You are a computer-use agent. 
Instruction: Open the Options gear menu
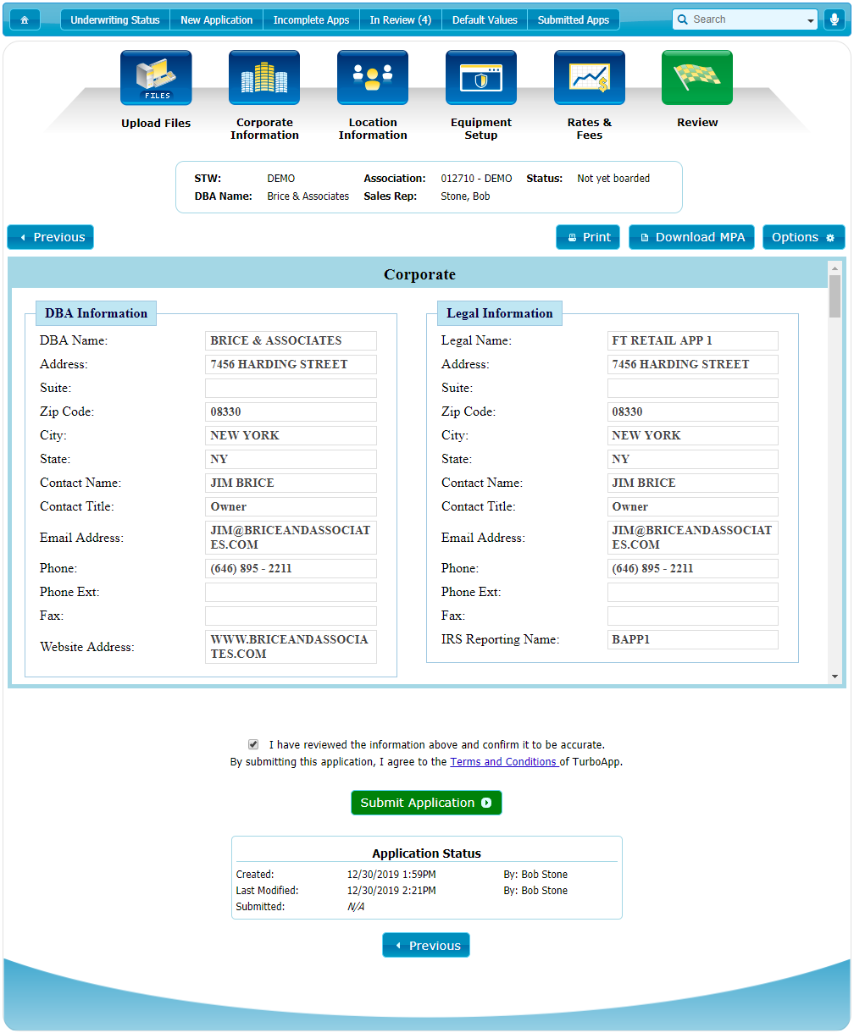803,237
